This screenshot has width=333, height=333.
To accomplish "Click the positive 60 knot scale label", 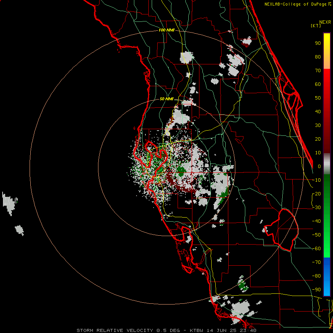I will click(x=318, y=84).
